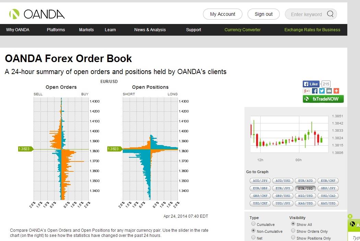Screen dimensions: 360x241
Task: Switch graph to XAG/USD
Action: (305, 203)
